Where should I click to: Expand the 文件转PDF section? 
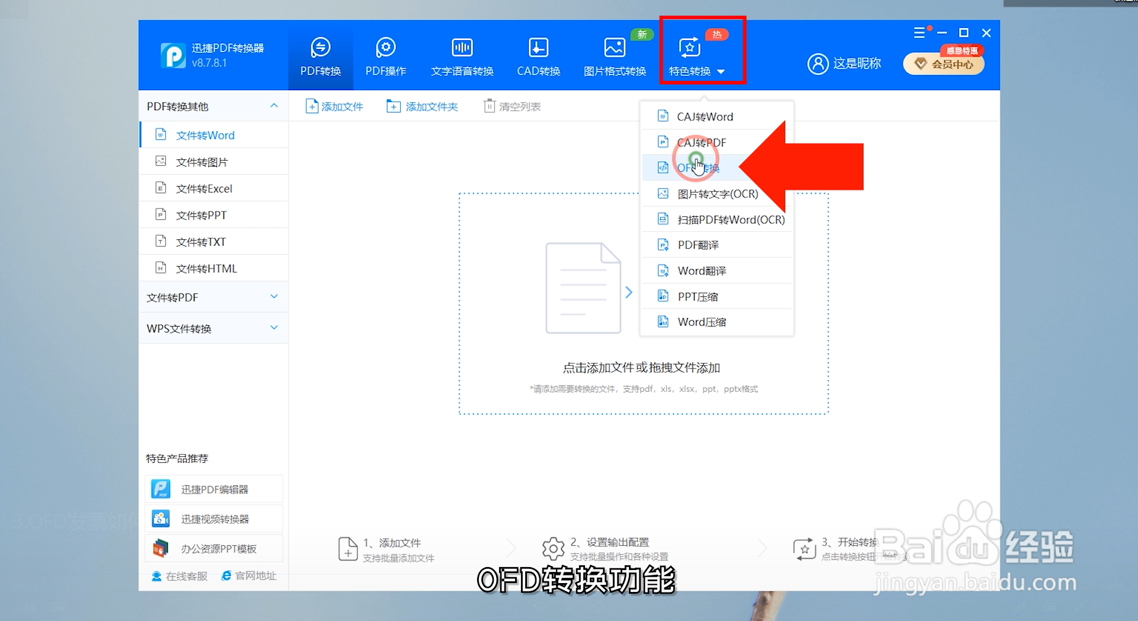point(213,297)
